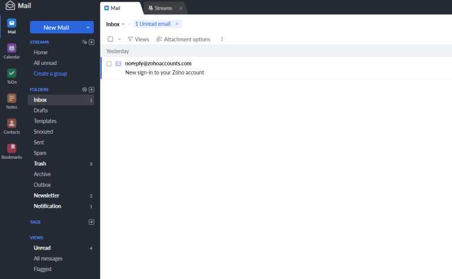This screenshot has height=279, width=452.
Task: Open Create a group link
Action: [x=50, y=73]
